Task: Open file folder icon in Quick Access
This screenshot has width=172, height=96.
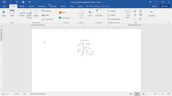Action: click(23, 2)
